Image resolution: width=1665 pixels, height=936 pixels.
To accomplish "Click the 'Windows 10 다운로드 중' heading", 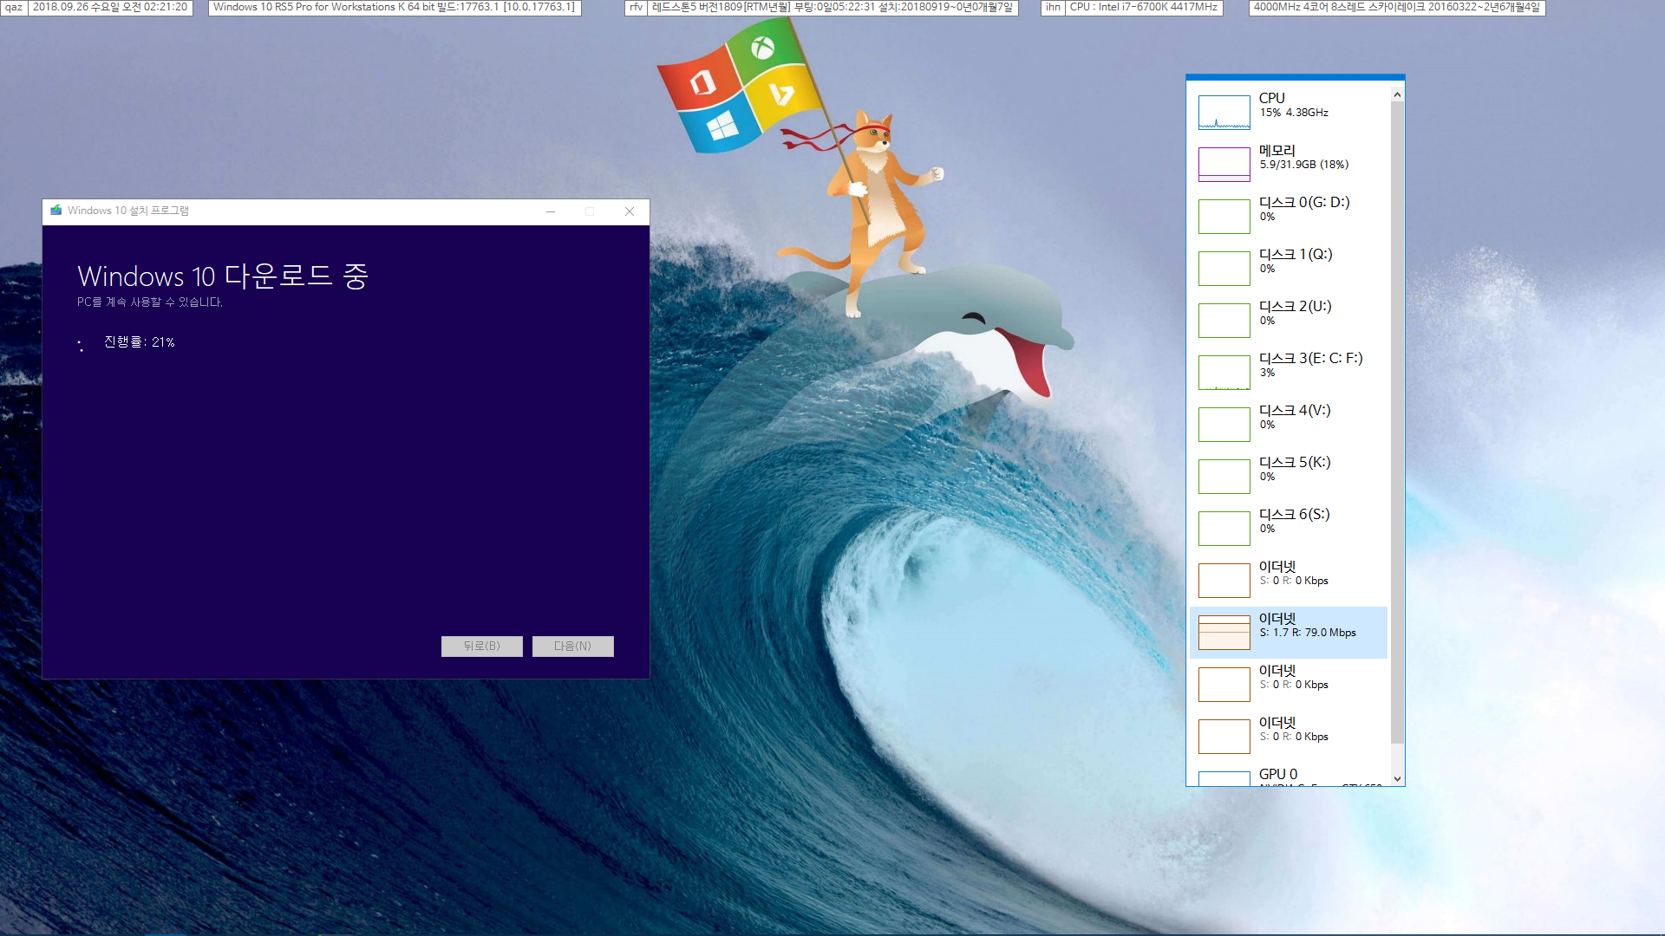I will (x=223, y=276).
